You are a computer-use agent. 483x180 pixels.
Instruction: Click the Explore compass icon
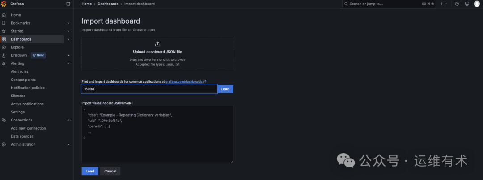(x=4, y=47)
